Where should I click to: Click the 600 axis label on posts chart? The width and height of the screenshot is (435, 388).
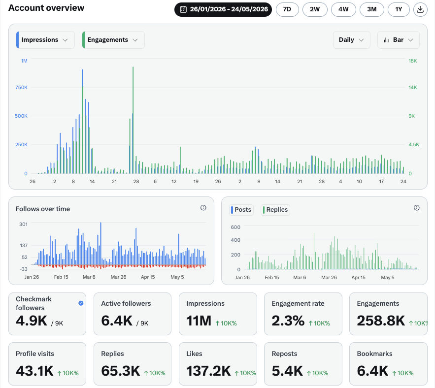coord(235,227)
